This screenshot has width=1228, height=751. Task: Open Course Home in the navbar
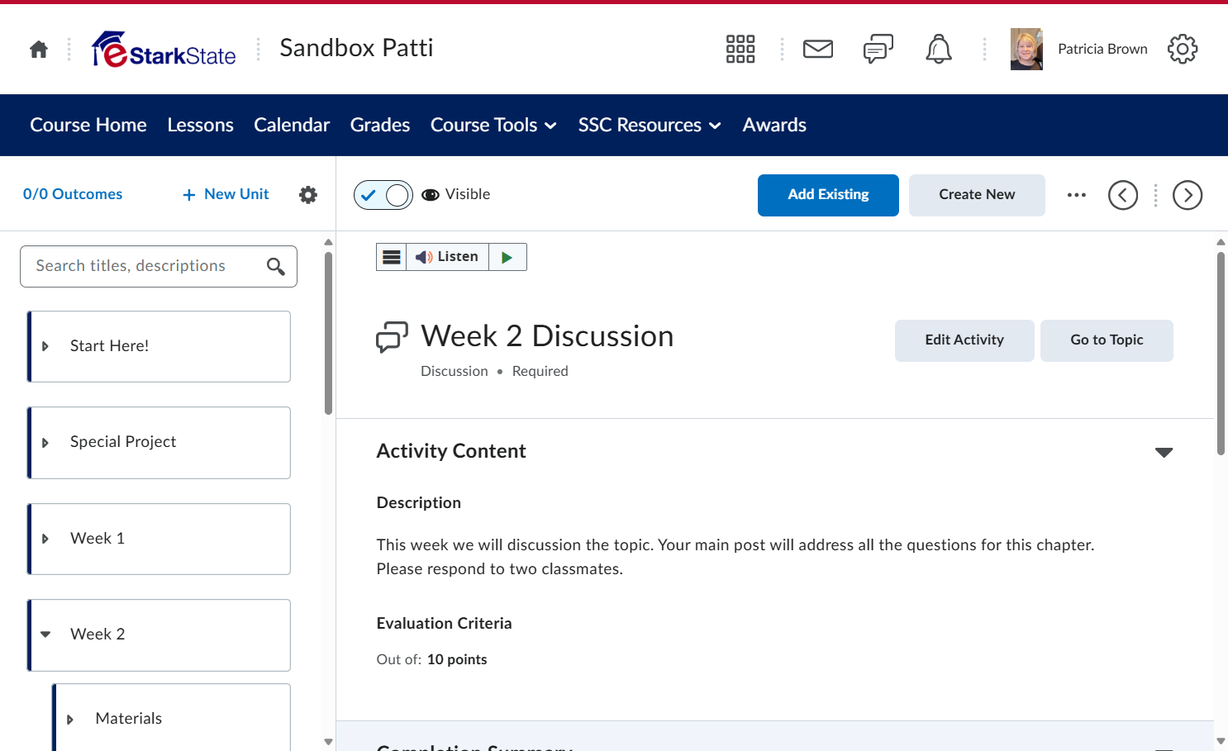(x=88, y=125)
